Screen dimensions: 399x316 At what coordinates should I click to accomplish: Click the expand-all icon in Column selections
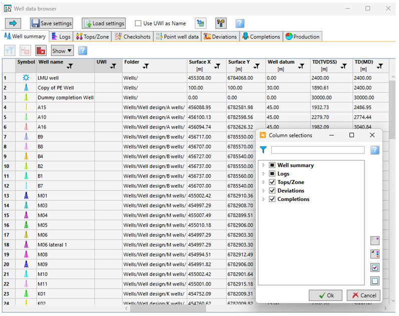pos(375,240)
